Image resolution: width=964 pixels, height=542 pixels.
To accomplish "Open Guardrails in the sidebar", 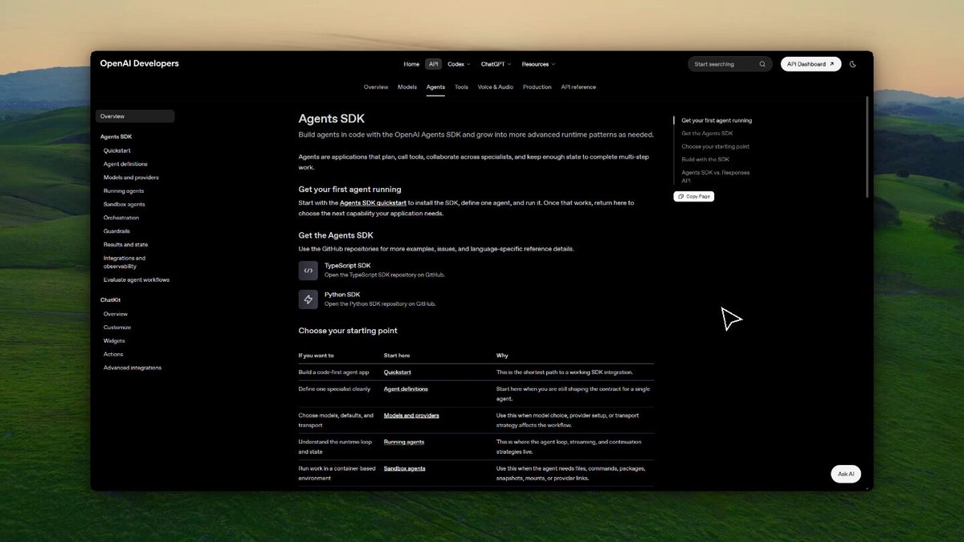I will 117,231.
